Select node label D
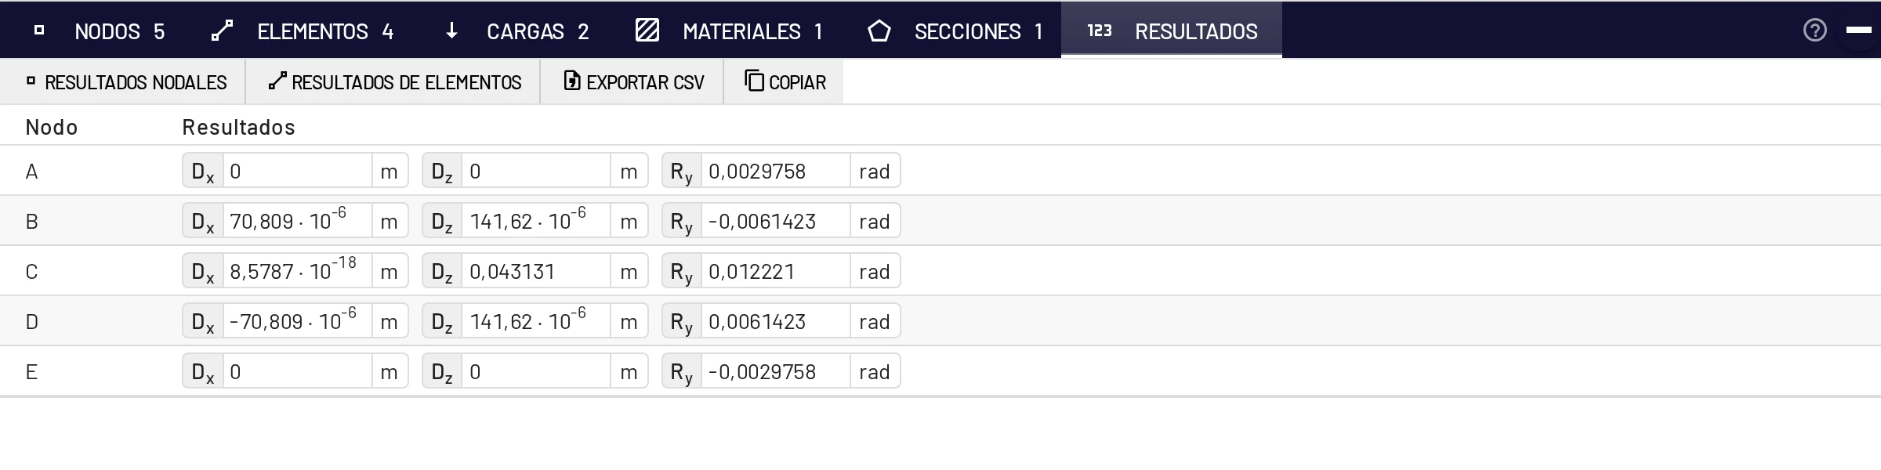The image size is (1881, 470). [31, 322]
